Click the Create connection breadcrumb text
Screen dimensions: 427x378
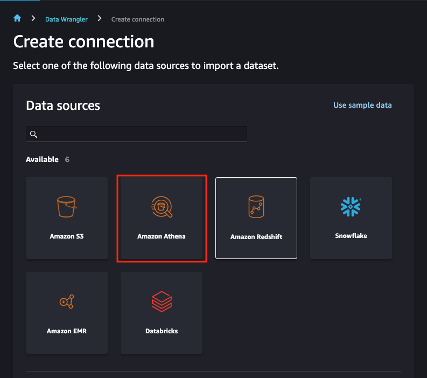pos(137,19)
